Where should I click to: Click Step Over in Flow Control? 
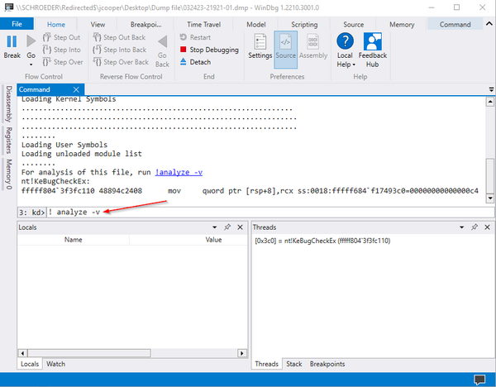click(x=63, y=62)
